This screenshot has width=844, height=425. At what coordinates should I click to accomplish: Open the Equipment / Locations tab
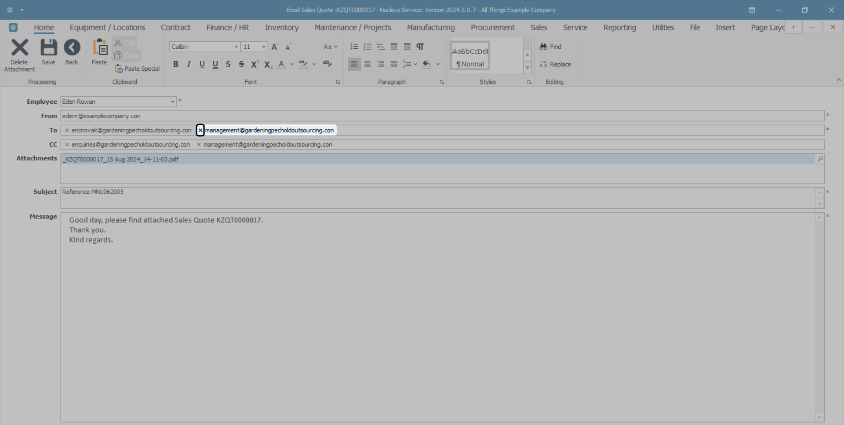pos(107,27)
